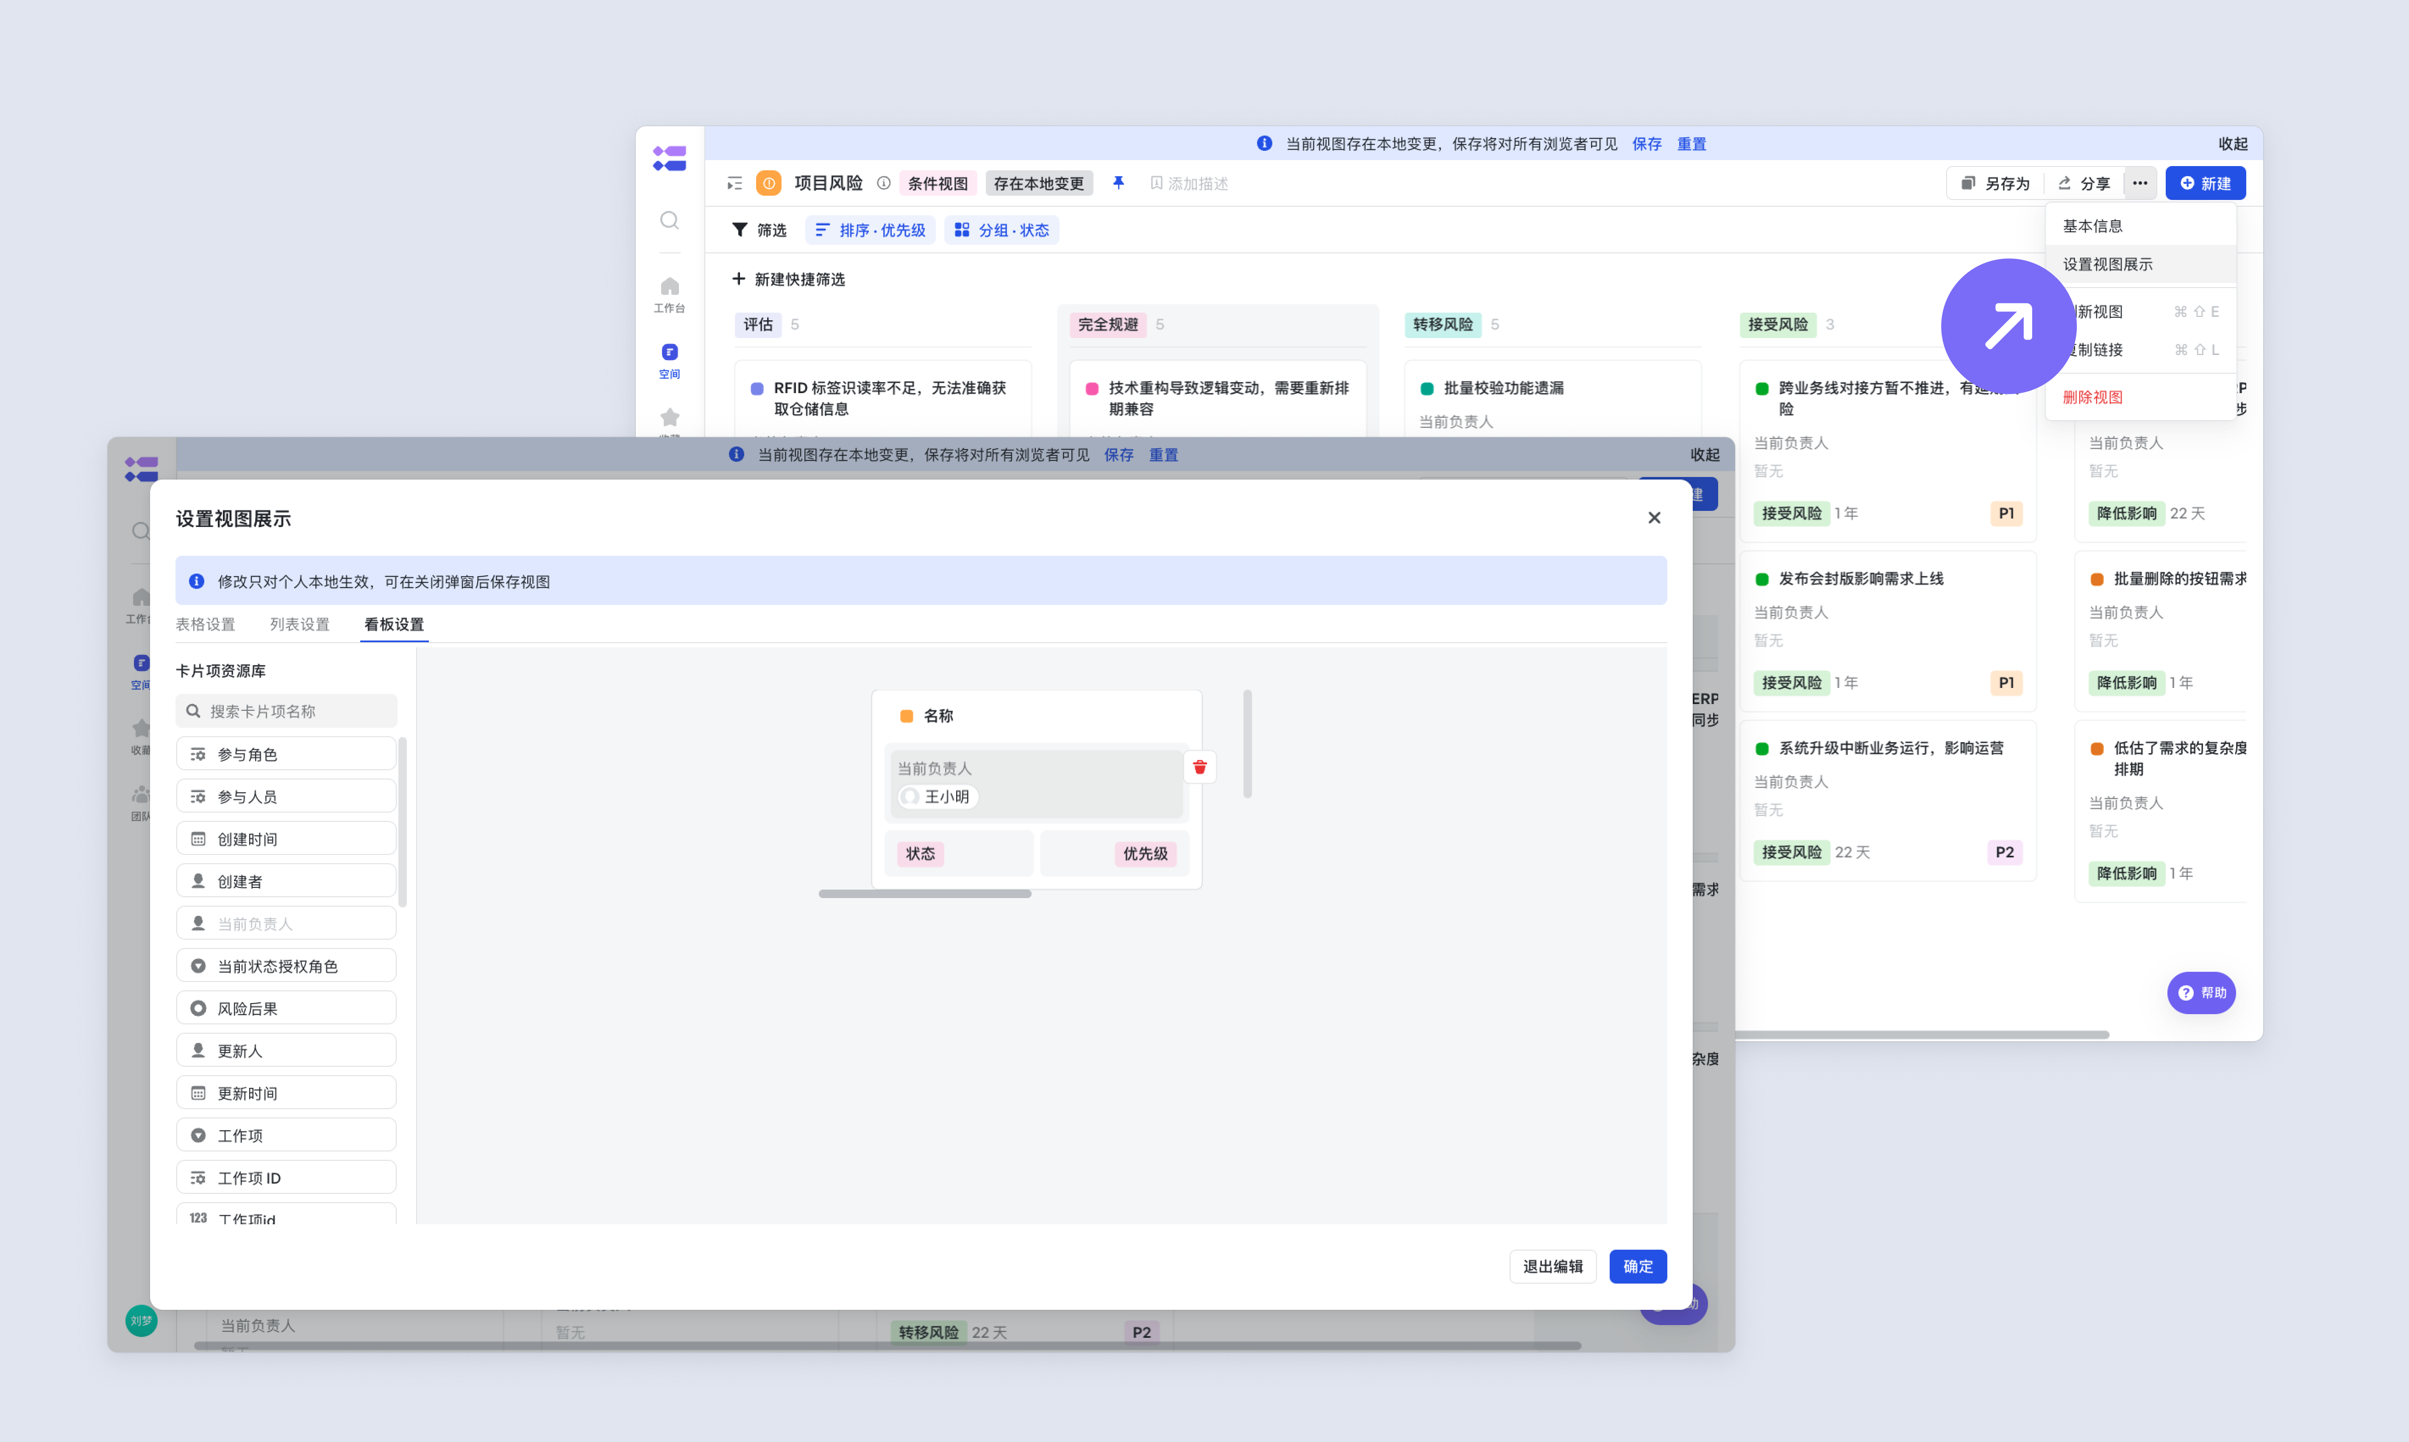The width and height of the screenshot is (2409, 1442).
Task: Select 工作项 from the card item library
Action: point(286,1135)
